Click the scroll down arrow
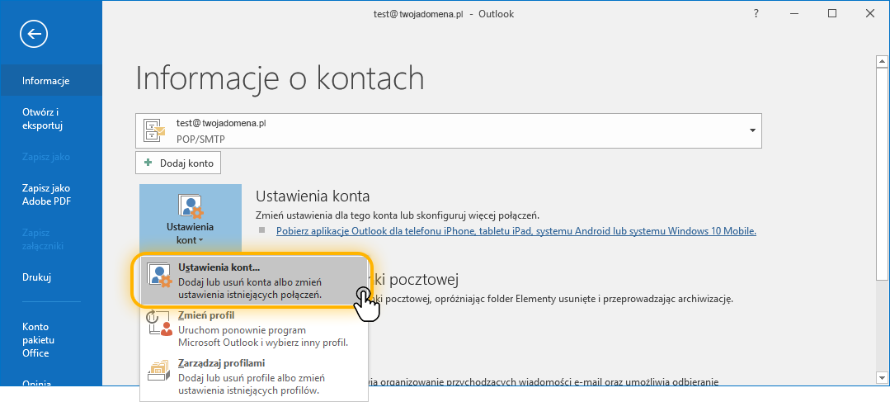 click(882, 377)
